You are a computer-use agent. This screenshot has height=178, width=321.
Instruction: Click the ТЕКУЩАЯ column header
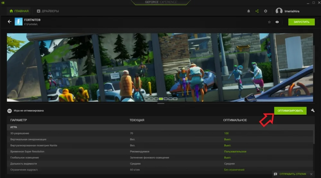pos(137,120)
